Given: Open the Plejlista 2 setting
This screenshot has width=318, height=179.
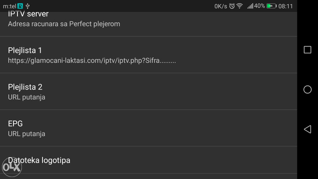Looking at the screenshot, I should pyautogui.click(x=148, y=91).
